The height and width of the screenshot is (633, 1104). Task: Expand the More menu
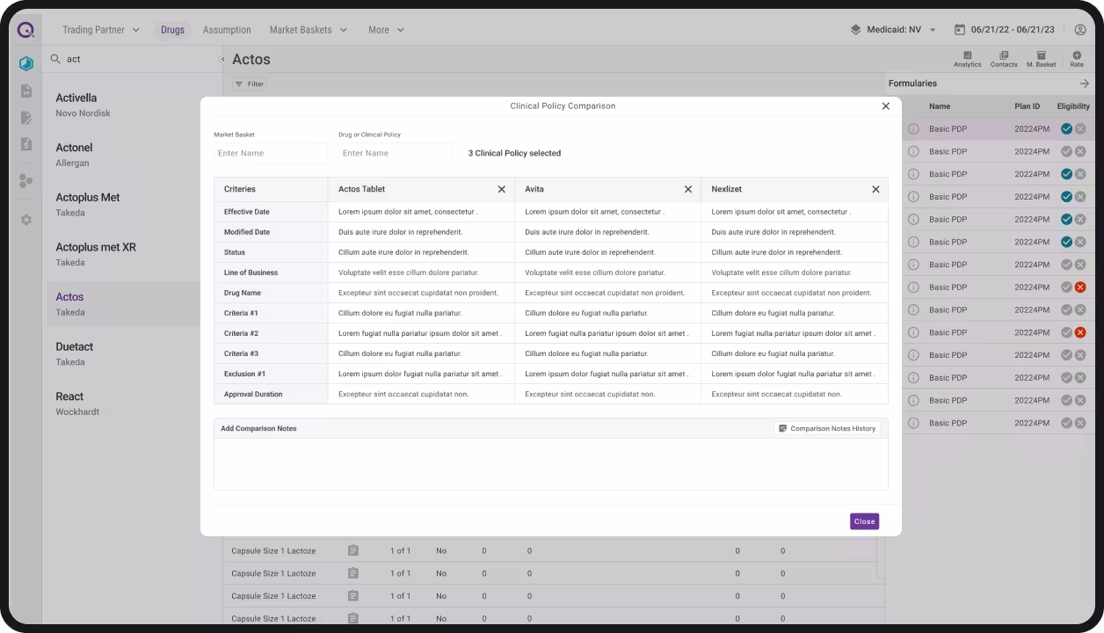387,30
